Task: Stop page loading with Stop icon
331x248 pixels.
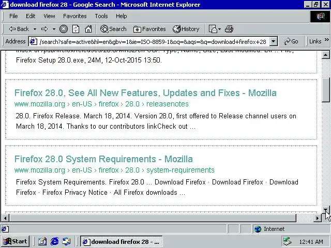Action: click(64, 29)
